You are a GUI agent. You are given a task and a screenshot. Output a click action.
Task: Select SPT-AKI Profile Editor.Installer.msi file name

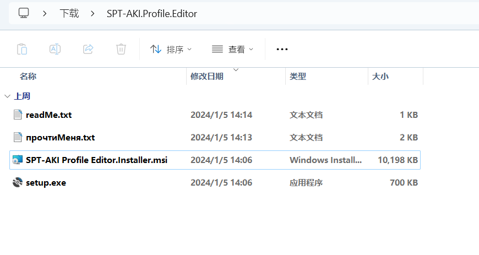click(x=96, y=160)
